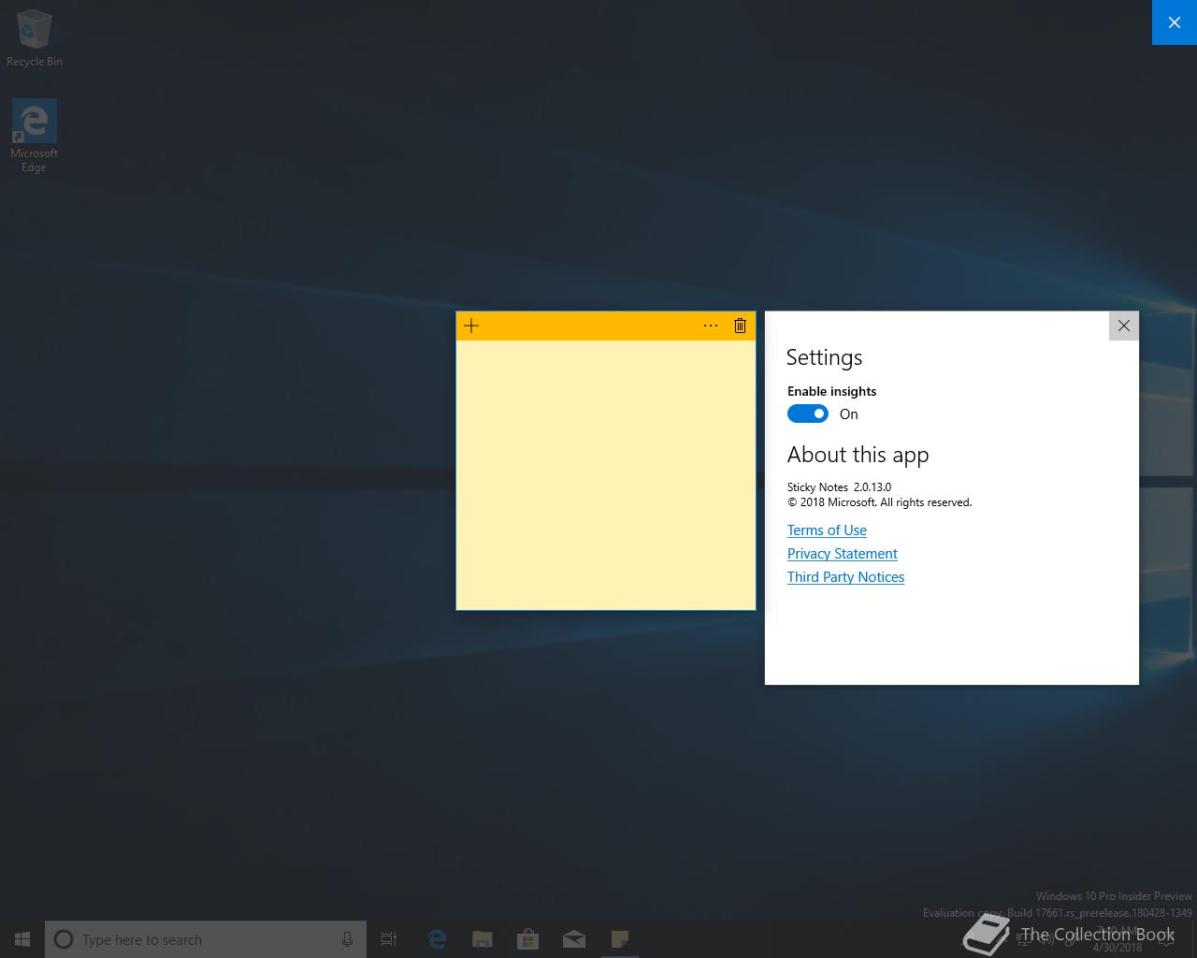This screenshot has width=1197, height=958.
Task: Click the blue close button at top-right corner
Action: coord(1175,22)
